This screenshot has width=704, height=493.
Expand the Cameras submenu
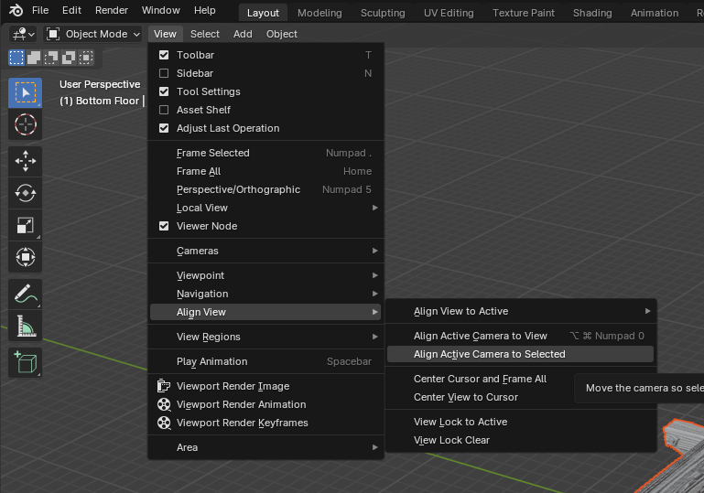265,251
